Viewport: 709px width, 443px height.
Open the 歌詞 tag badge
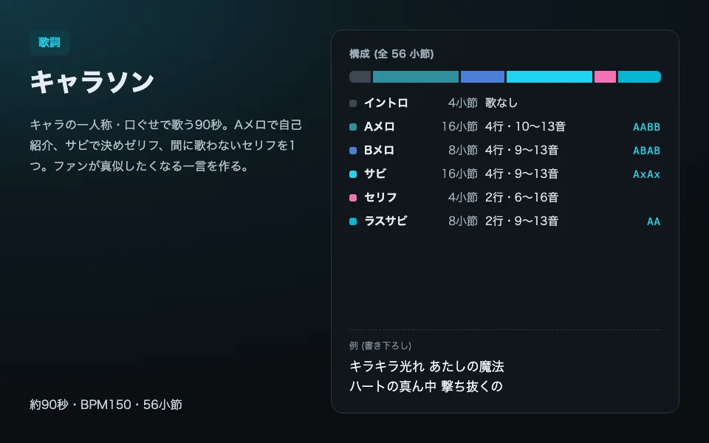tap(49, 43)
